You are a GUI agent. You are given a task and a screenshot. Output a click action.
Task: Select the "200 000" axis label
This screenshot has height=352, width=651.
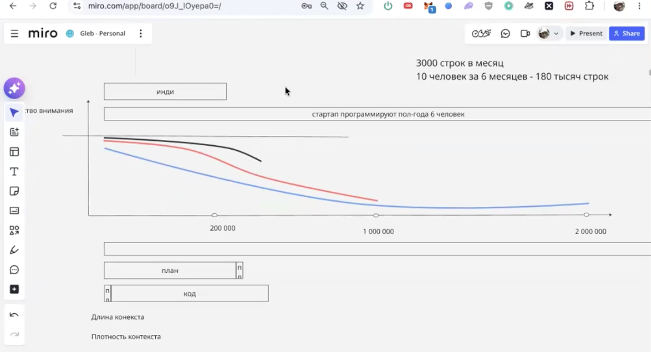(223, 228)
